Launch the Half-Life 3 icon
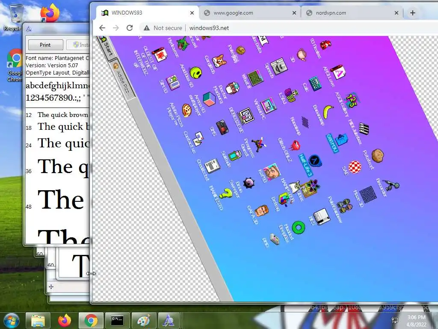Viewport: 438px width, 329px height. pos(315,161)
